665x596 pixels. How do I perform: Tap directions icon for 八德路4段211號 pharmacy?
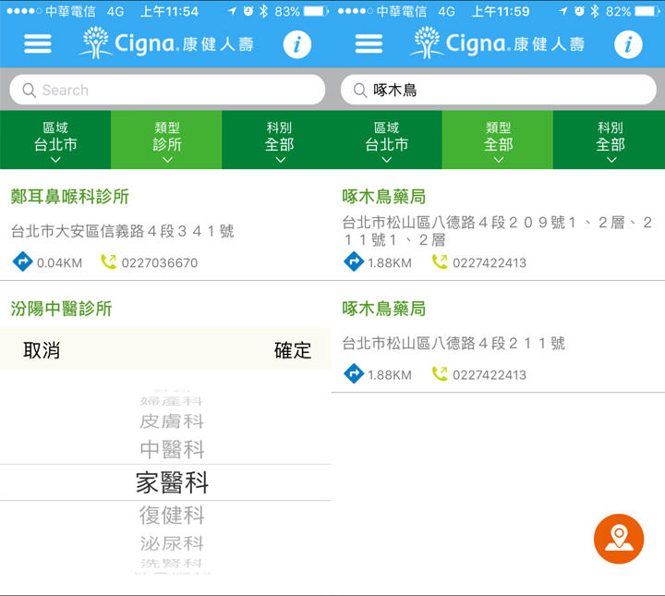coord(353,374)
